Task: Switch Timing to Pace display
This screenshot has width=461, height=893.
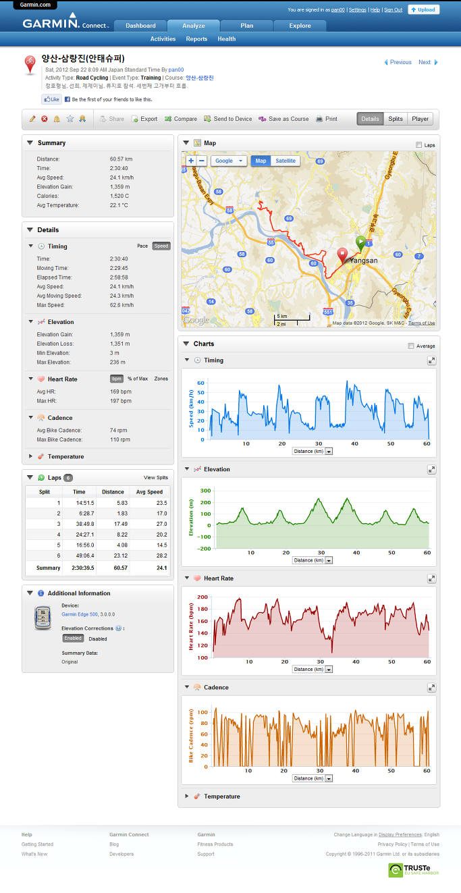Action: [x=142, y=246]
